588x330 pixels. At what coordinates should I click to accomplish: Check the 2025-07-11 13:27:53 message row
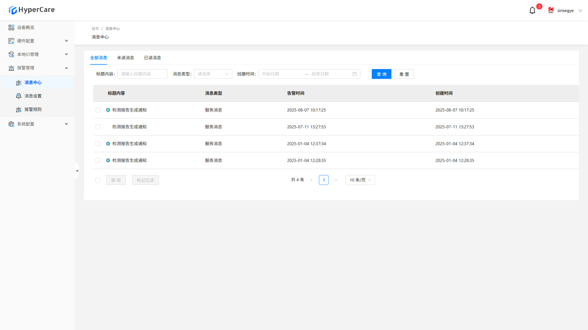98,127
